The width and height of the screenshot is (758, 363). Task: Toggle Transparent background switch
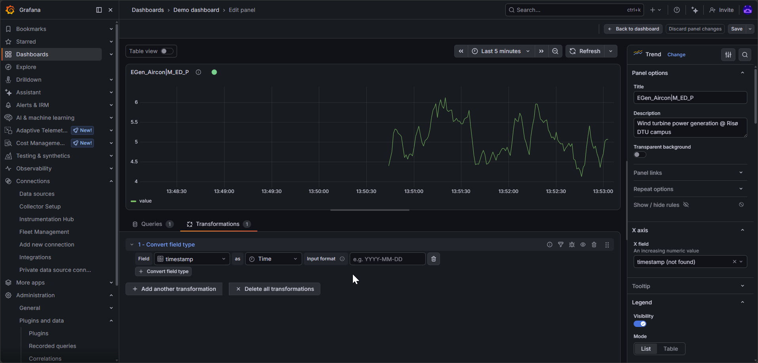point(640,155)
